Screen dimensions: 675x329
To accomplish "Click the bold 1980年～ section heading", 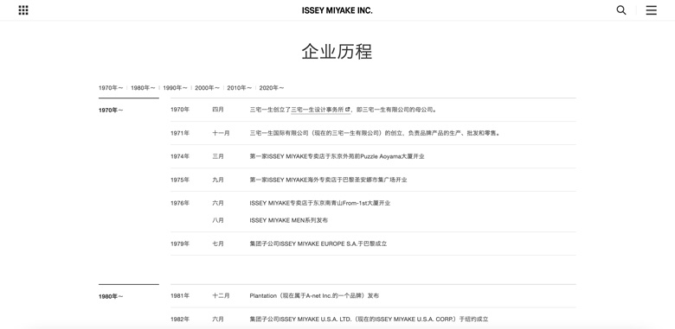I will point(111,297).
